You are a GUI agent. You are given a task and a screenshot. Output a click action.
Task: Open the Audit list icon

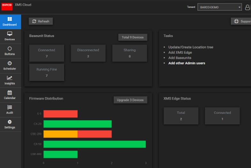[10, 107]
